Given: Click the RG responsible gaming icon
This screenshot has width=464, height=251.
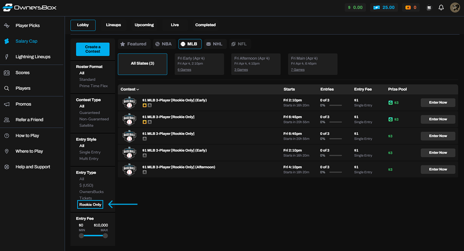Looking at the screenshot, I should pos(429,7).
